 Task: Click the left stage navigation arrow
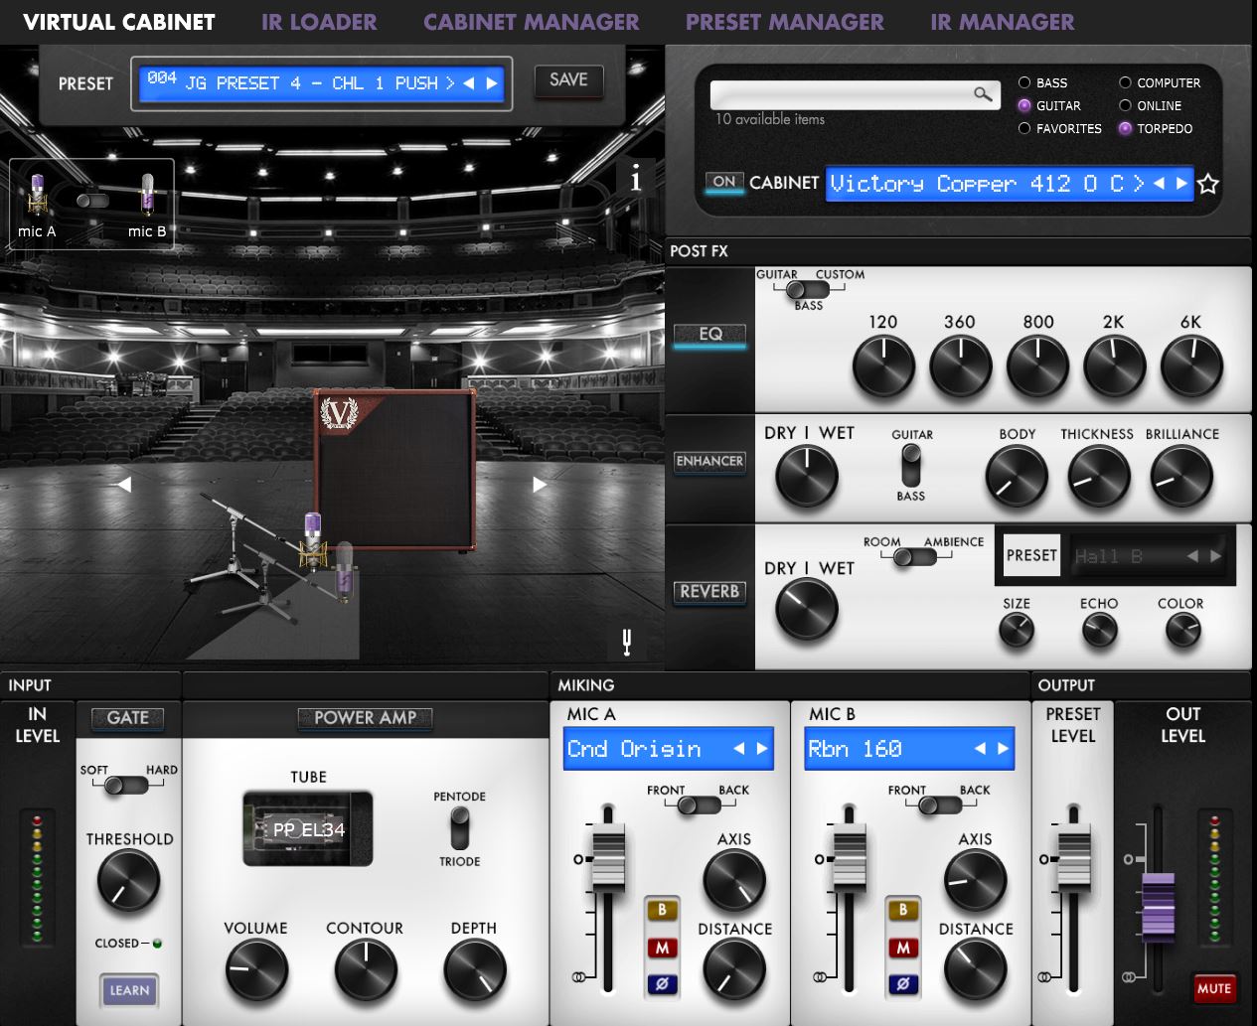124,485
